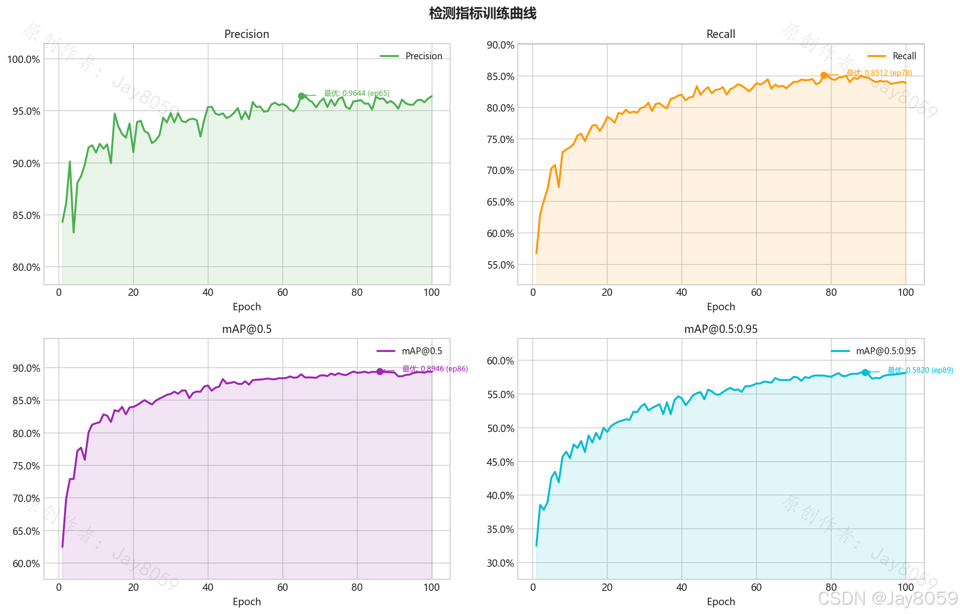
Task: Click the orange Recall legend line swatch
Action: [x=877, y=56]
